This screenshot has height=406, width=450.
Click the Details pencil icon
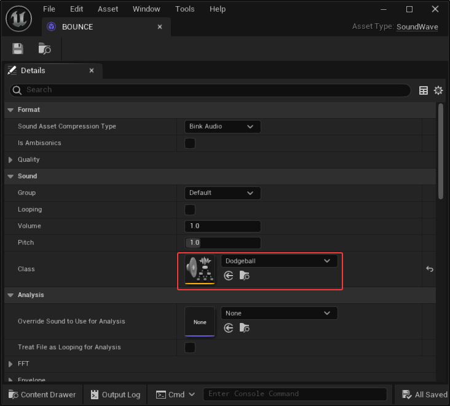tap(12, 70)
